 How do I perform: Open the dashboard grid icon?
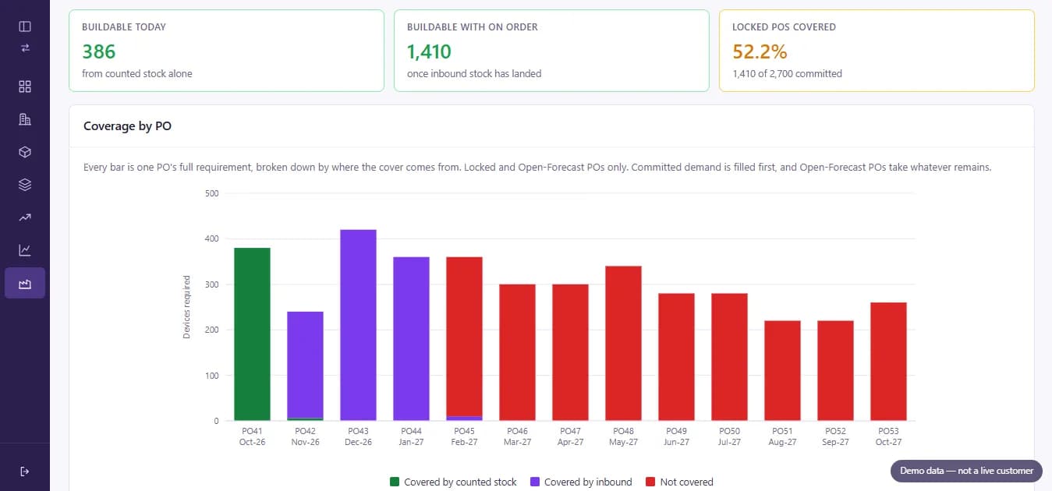(x=25, y=87)
